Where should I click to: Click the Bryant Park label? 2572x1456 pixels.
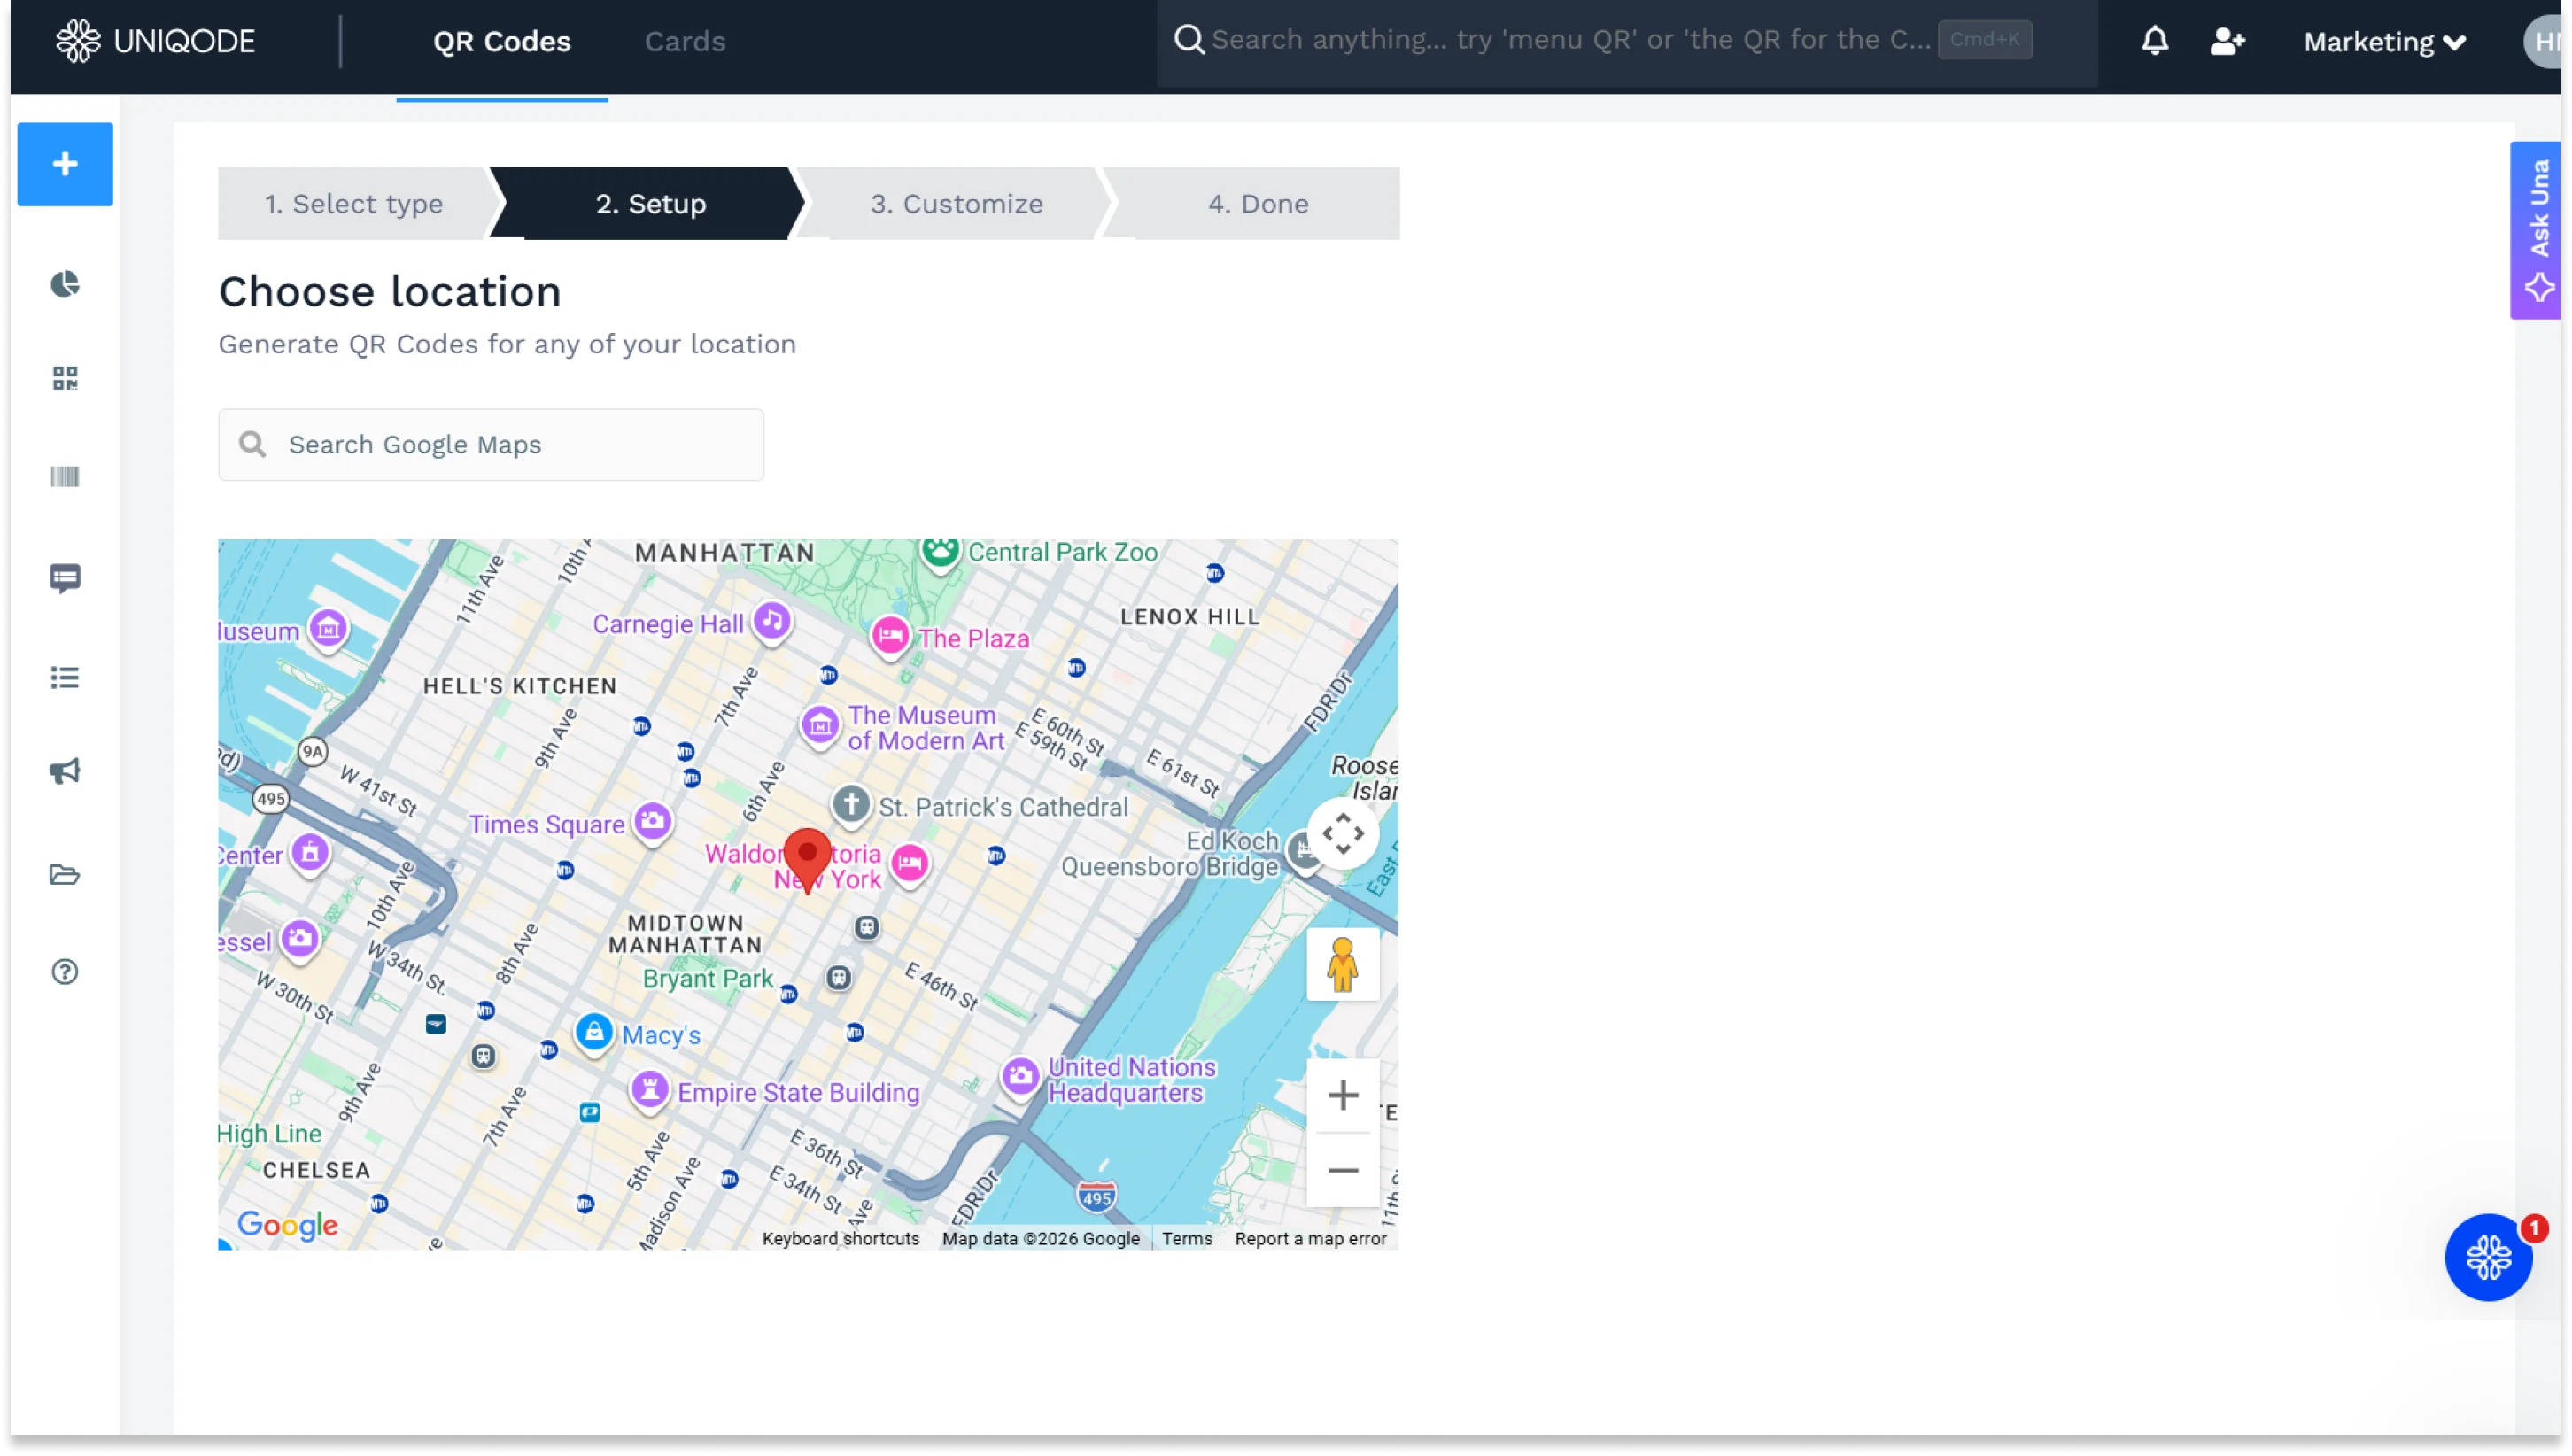[708, 979]
